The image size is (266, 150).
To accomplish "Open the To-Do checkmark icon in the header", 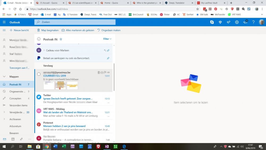I will pyautogui.click(x=228, y=22).
